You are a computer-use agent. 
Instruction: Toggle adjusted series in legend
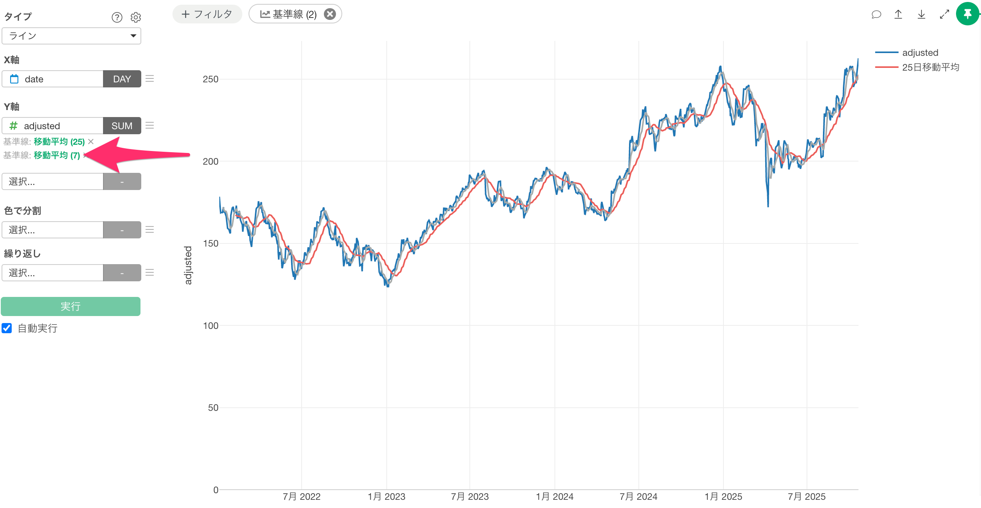[920, 53]
